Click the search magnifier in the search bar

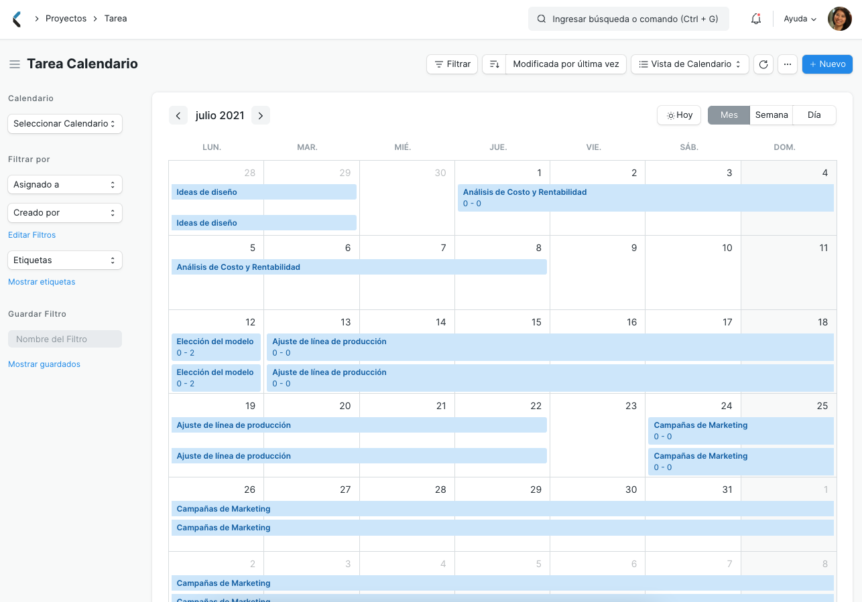(x=541, y=18)
